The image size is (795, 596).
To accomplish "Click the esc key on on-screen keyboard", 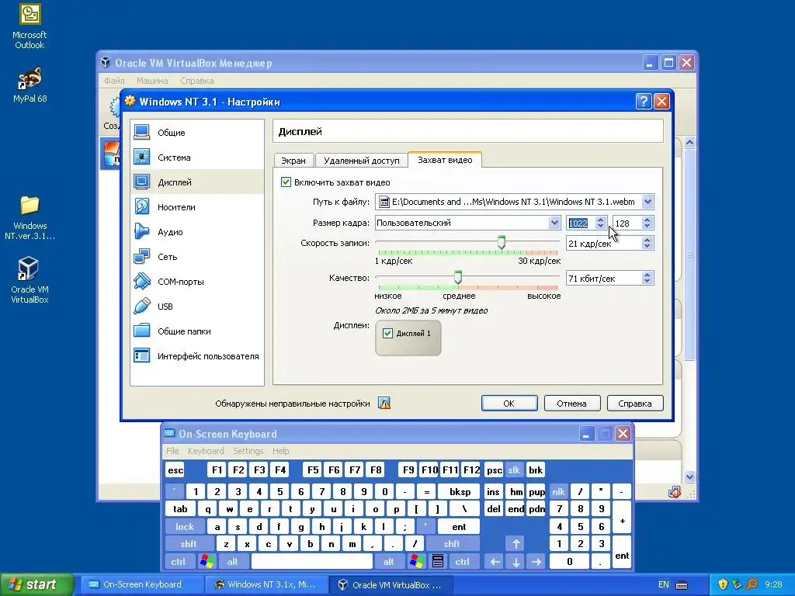I will [x=175, y=470].
